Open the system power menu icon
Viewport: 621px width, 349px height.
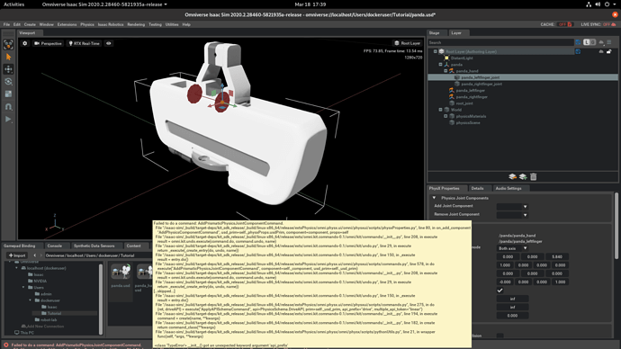[607, 4]
